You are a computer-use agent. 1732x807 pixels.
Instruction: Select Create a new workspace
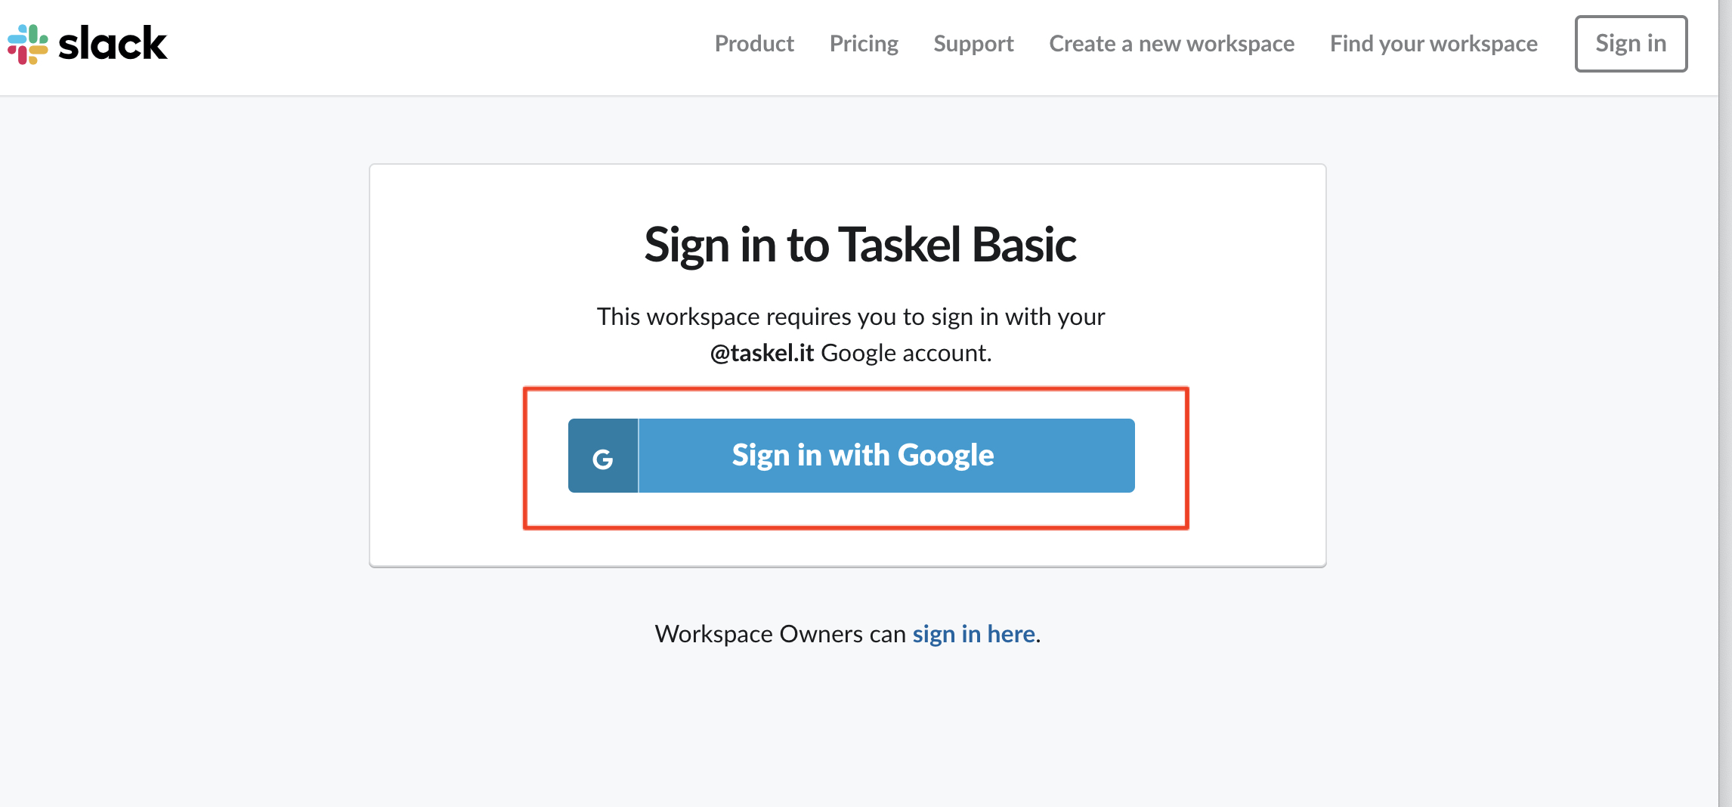coord(1171,44)
